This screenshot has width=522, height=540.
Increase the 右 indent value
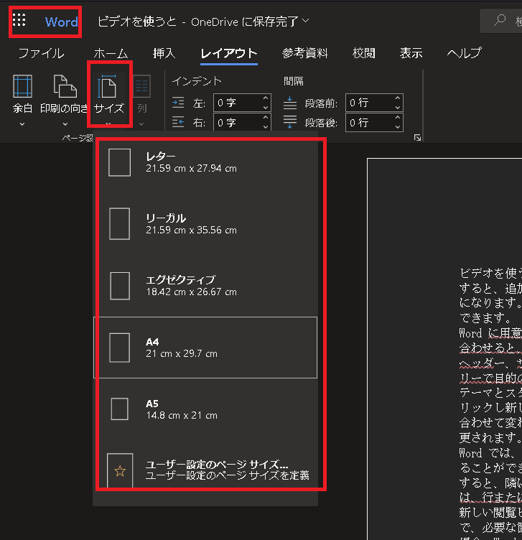click(x=266, y=118)
